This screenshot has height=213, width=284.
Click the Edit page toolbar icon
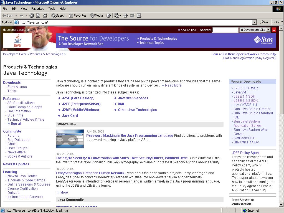(132, 16)
